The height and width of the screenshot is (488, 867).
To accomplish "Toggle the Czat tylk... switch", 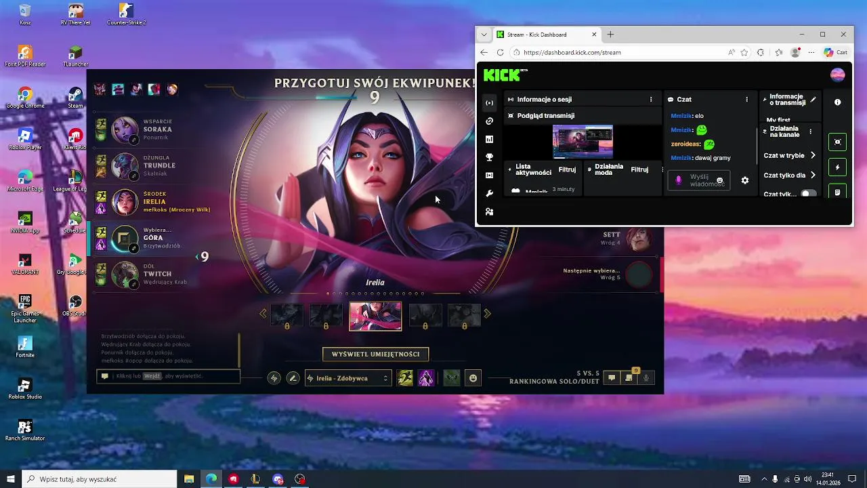I will pyautogui.click(x=808, y=194).
